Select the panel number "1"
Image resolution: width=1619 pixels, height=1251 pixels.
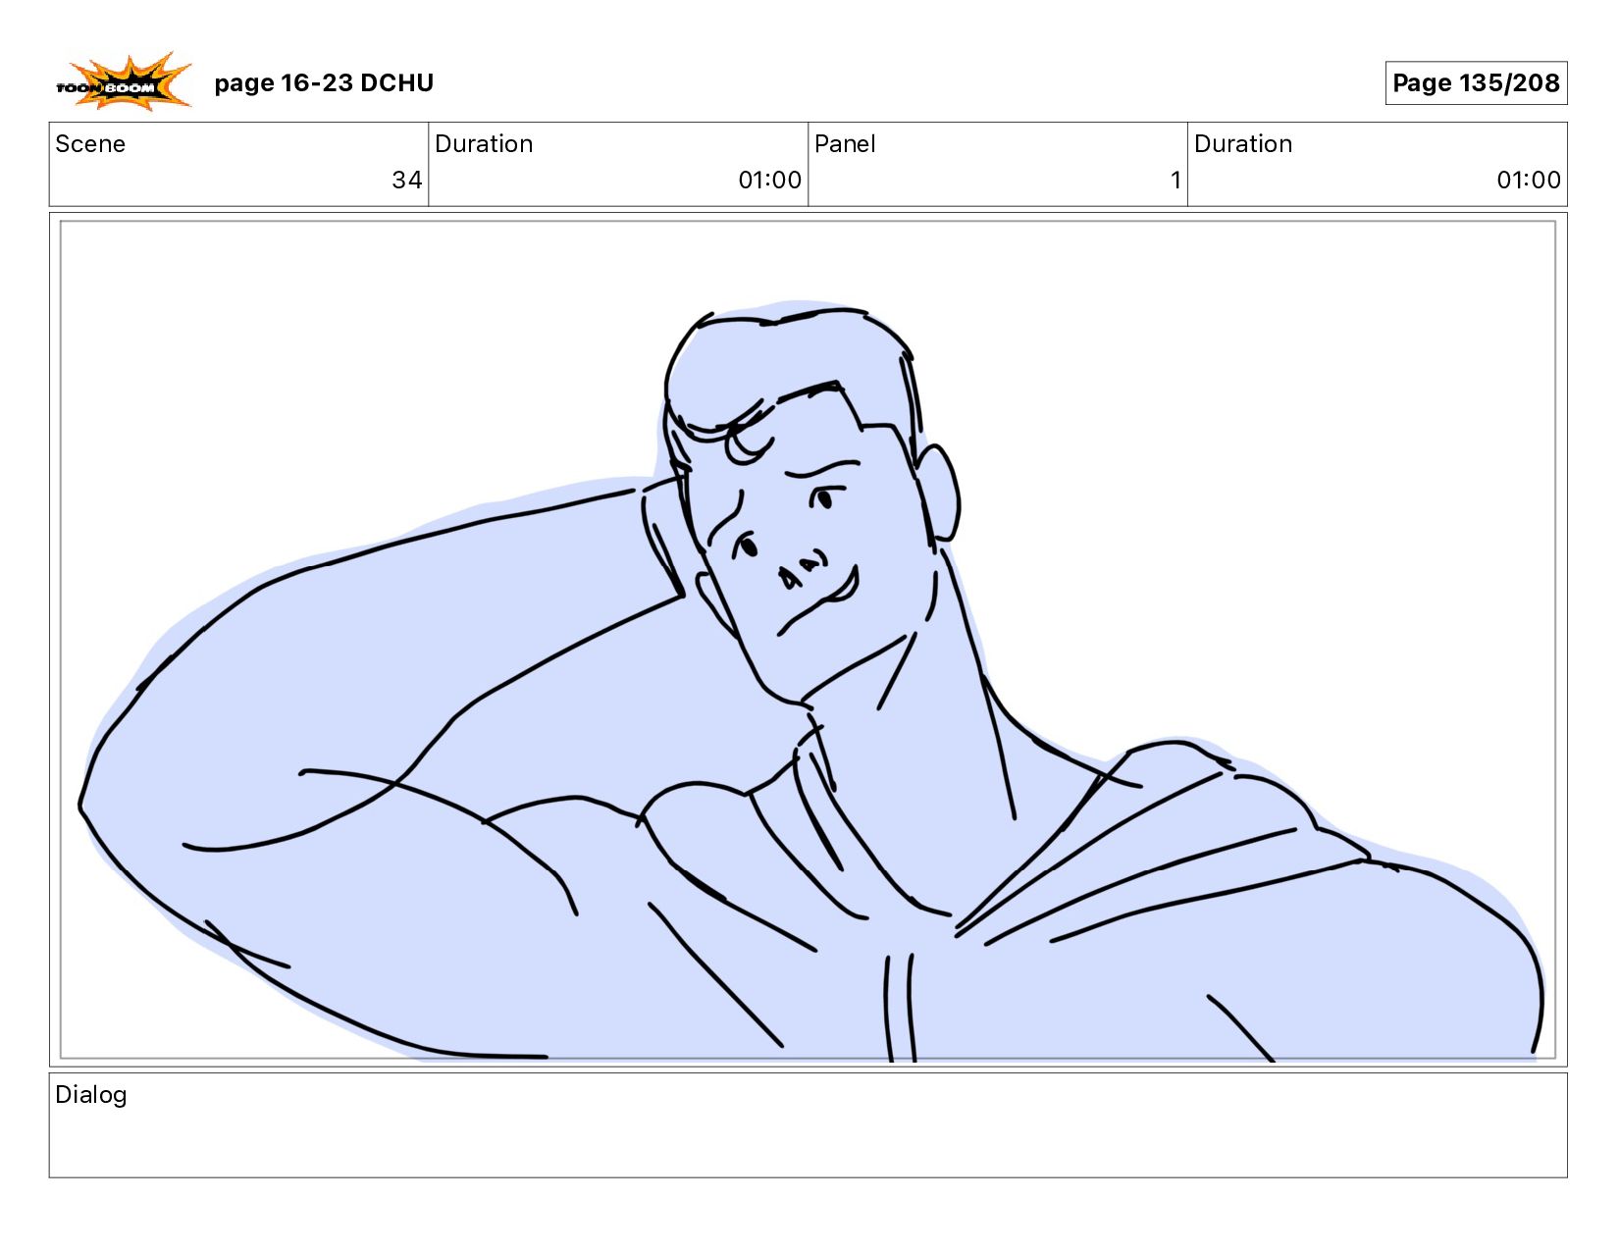[1175, 181]
